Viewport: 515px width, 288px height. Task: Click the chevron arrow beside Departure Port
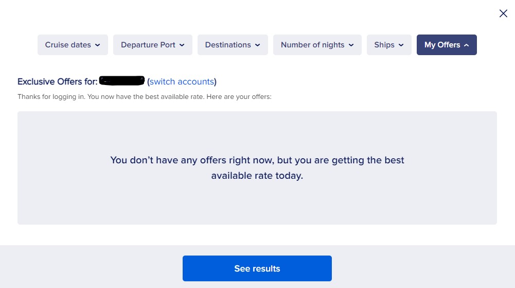click(x=182, y=45)
